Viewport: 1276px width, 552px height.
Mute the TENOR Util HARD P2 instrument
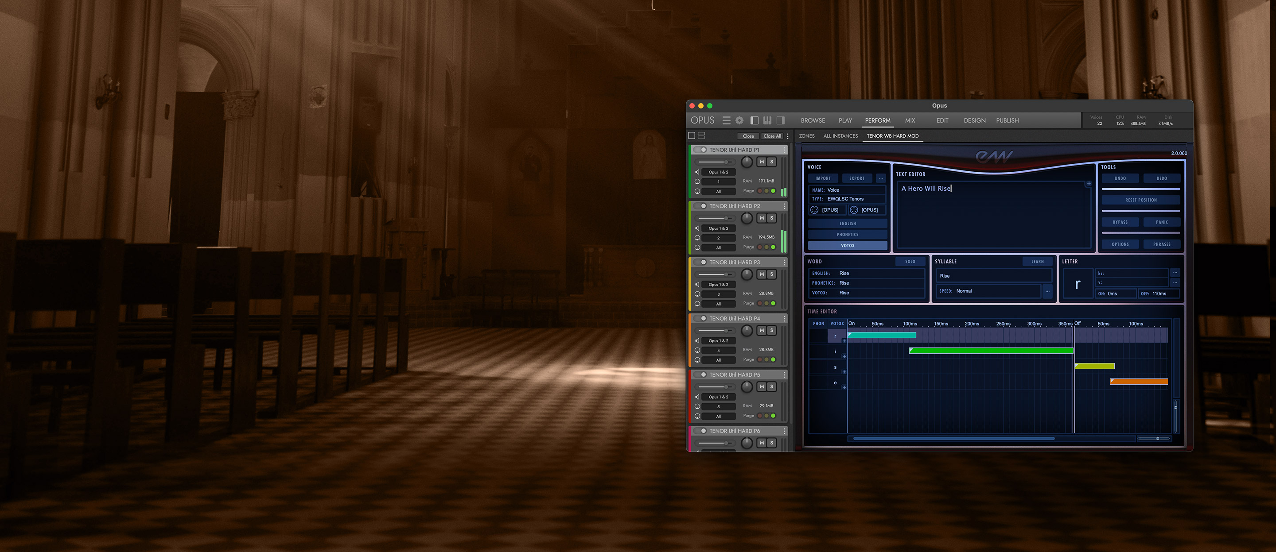(x=762, y=218)
